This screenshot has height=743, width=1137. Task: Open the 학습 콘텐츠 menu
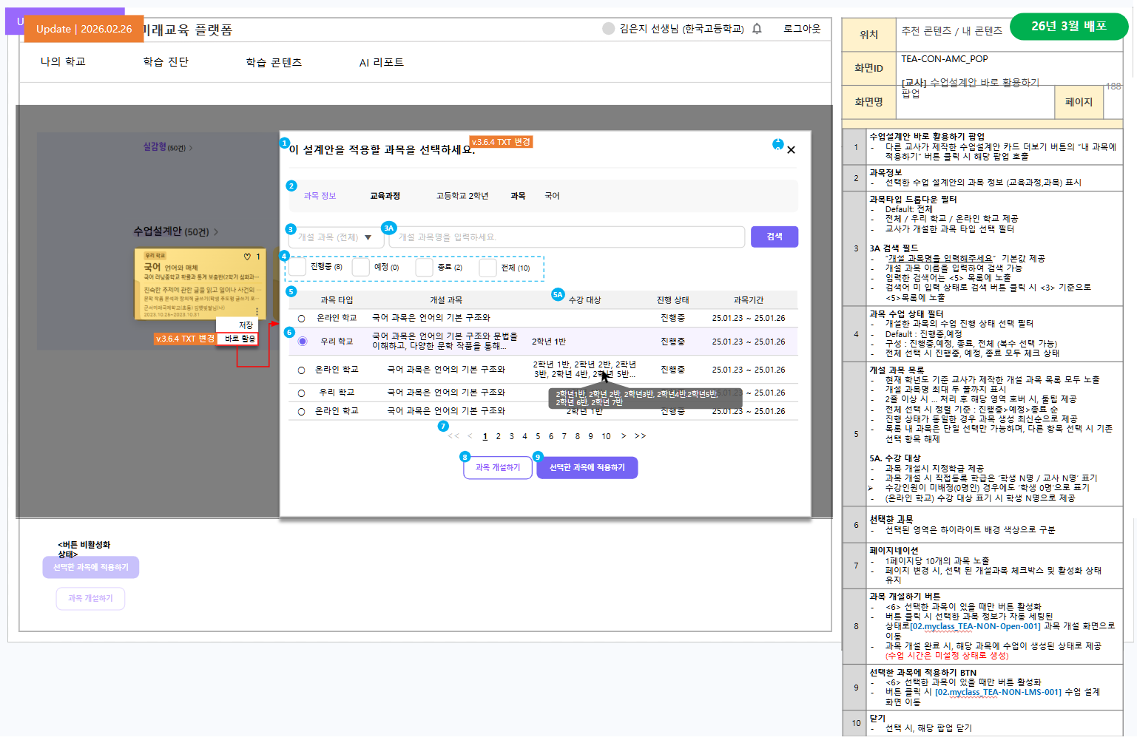coord(274,62)
